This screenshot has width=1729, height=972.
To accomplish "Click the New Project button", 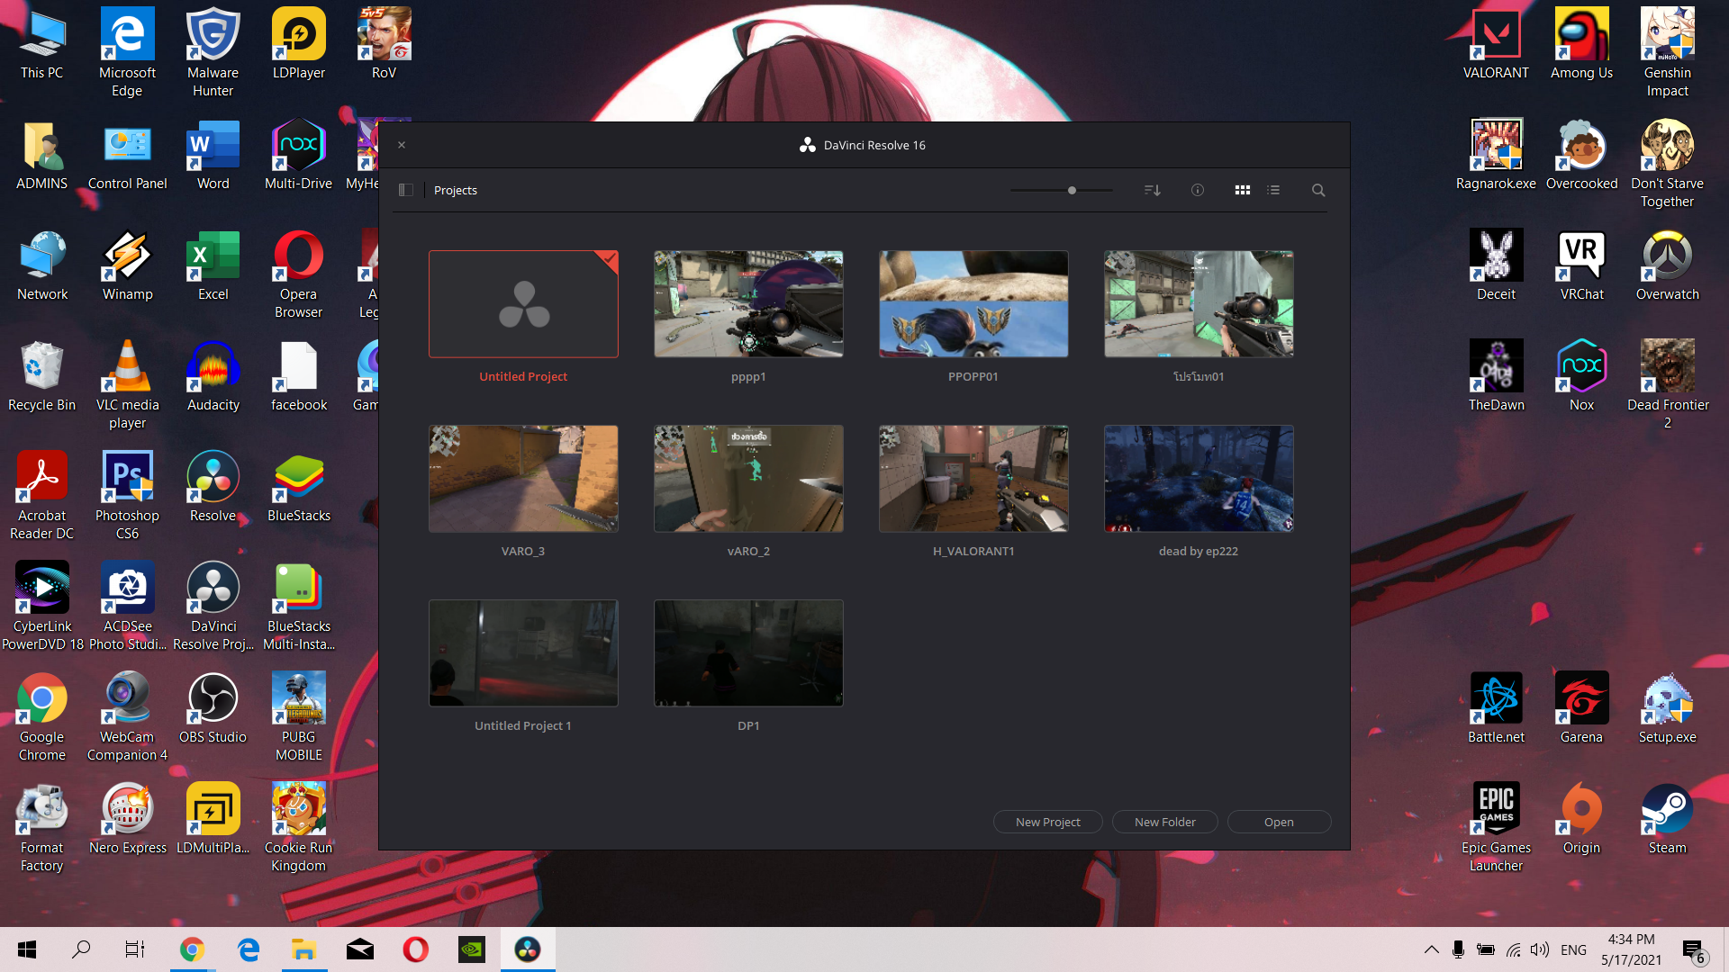I will coord(1048,822).
